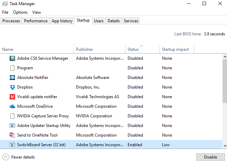This screenshot has width=227, height=163.
Task: Click the Adobe CS6 Service Manager icon
Action: tap(12, 58)
